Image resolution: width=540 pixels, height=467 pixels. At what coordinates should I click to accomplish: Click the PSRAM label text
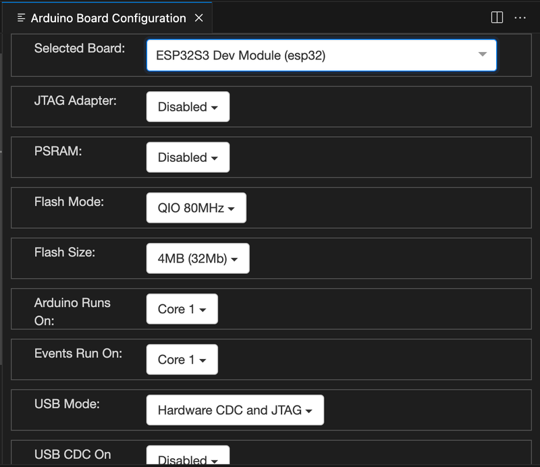[58, 151]
